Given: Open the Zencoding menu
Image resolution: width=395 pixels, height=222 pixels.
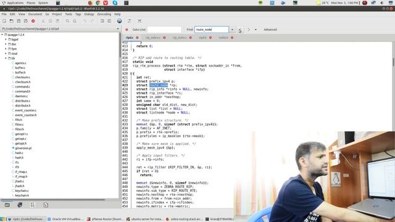Looking at the screenshot, I should tap(104, 14).
